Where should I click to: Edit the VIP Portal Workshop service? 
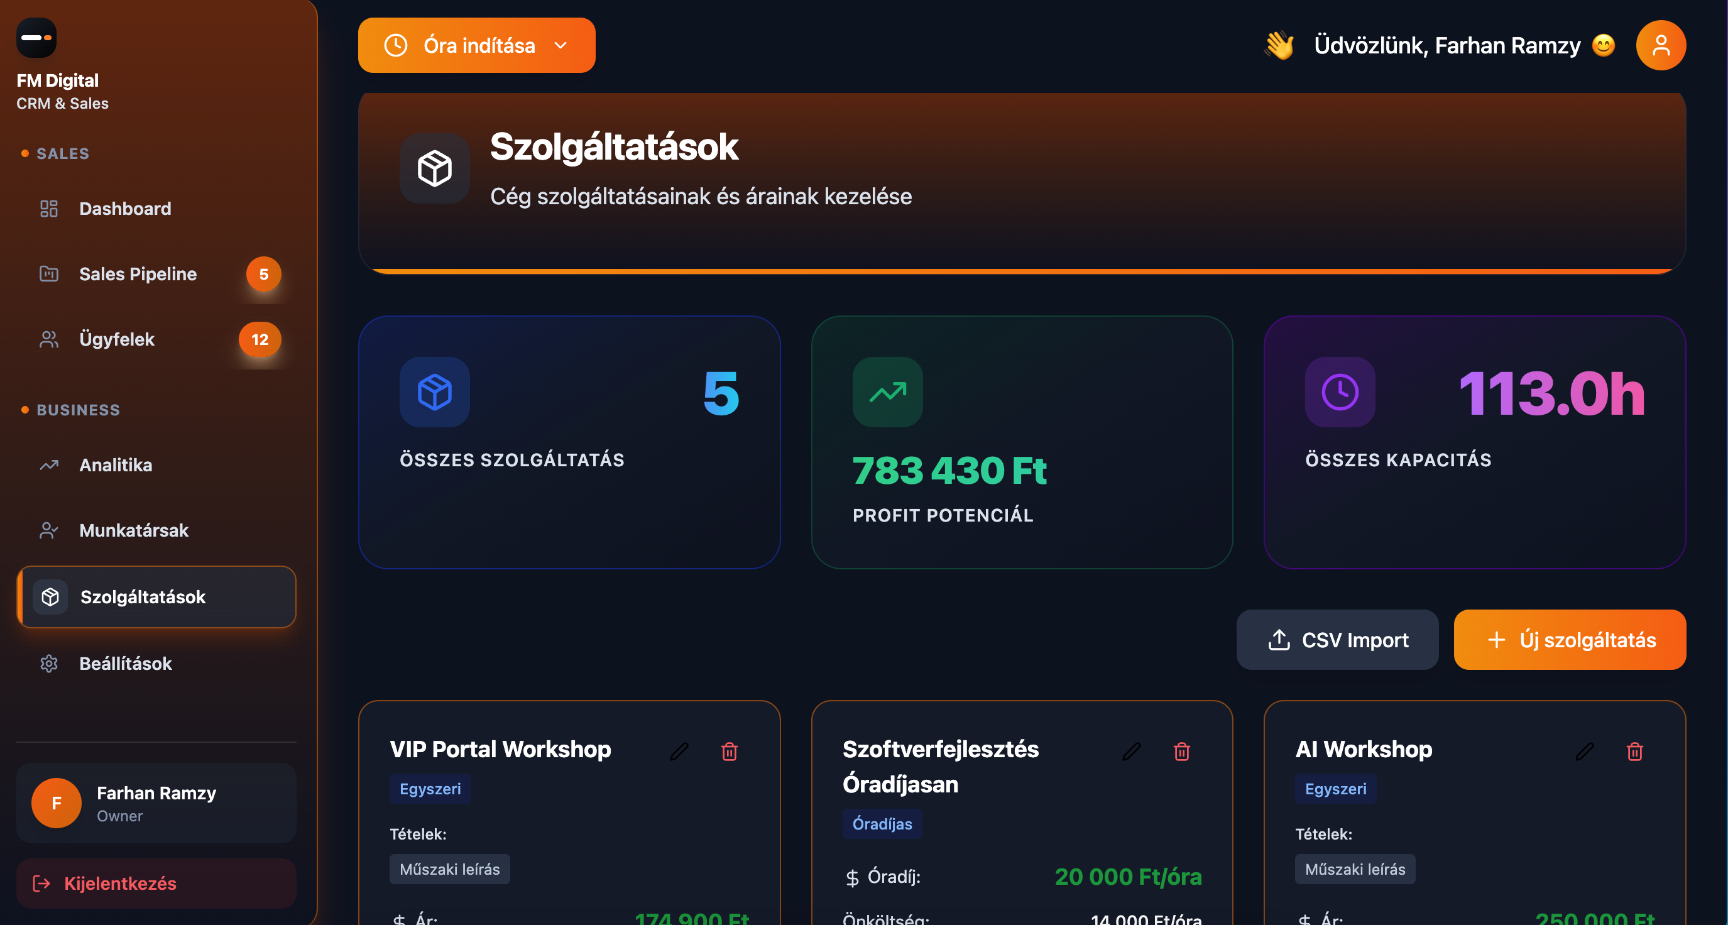pyautogui.click(x=679, y=752)
